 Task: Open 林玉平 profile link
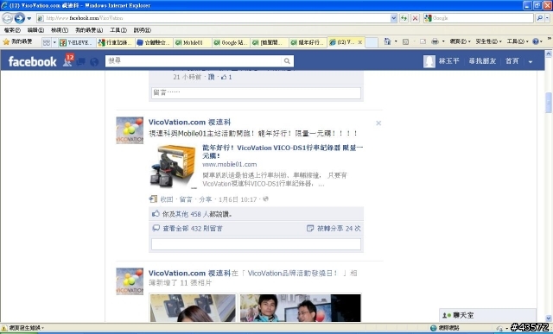(x=448, y=61)
